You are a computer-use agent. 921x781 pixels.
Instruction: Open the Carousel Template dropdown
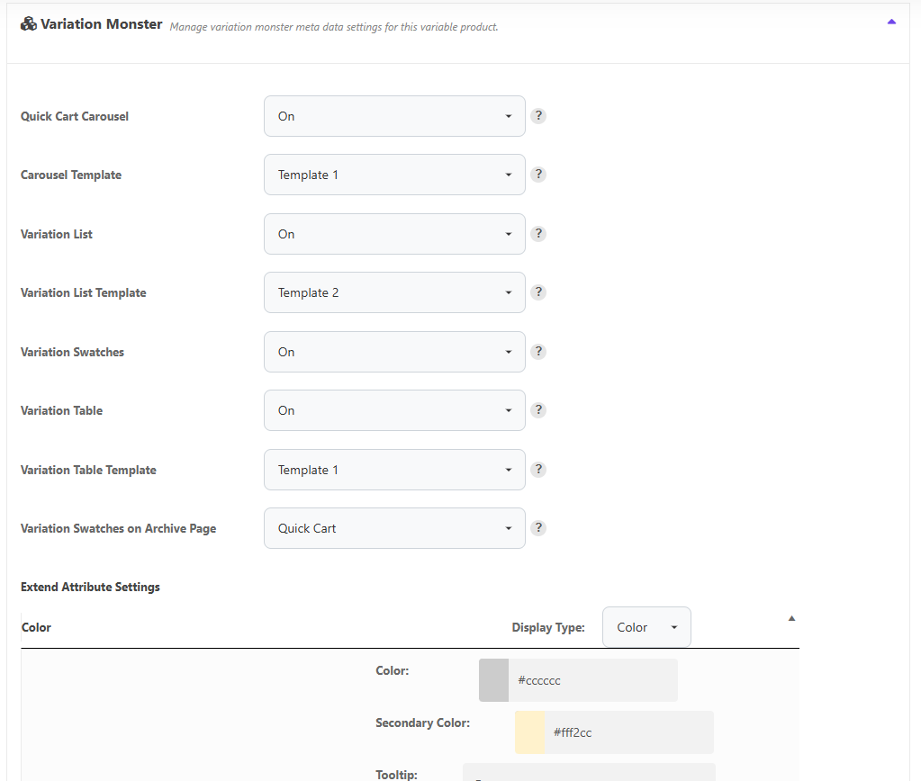[394, 175]
